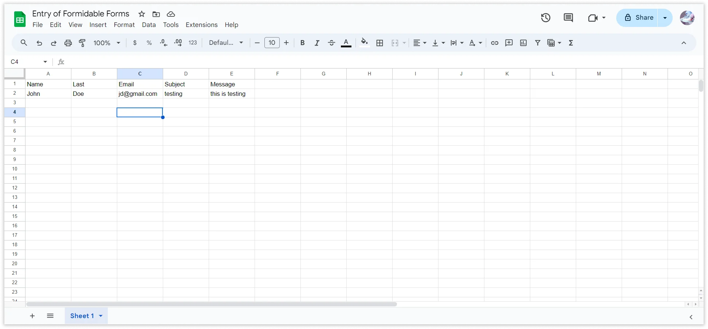Open the Insert chart tool

pos(523,43)
